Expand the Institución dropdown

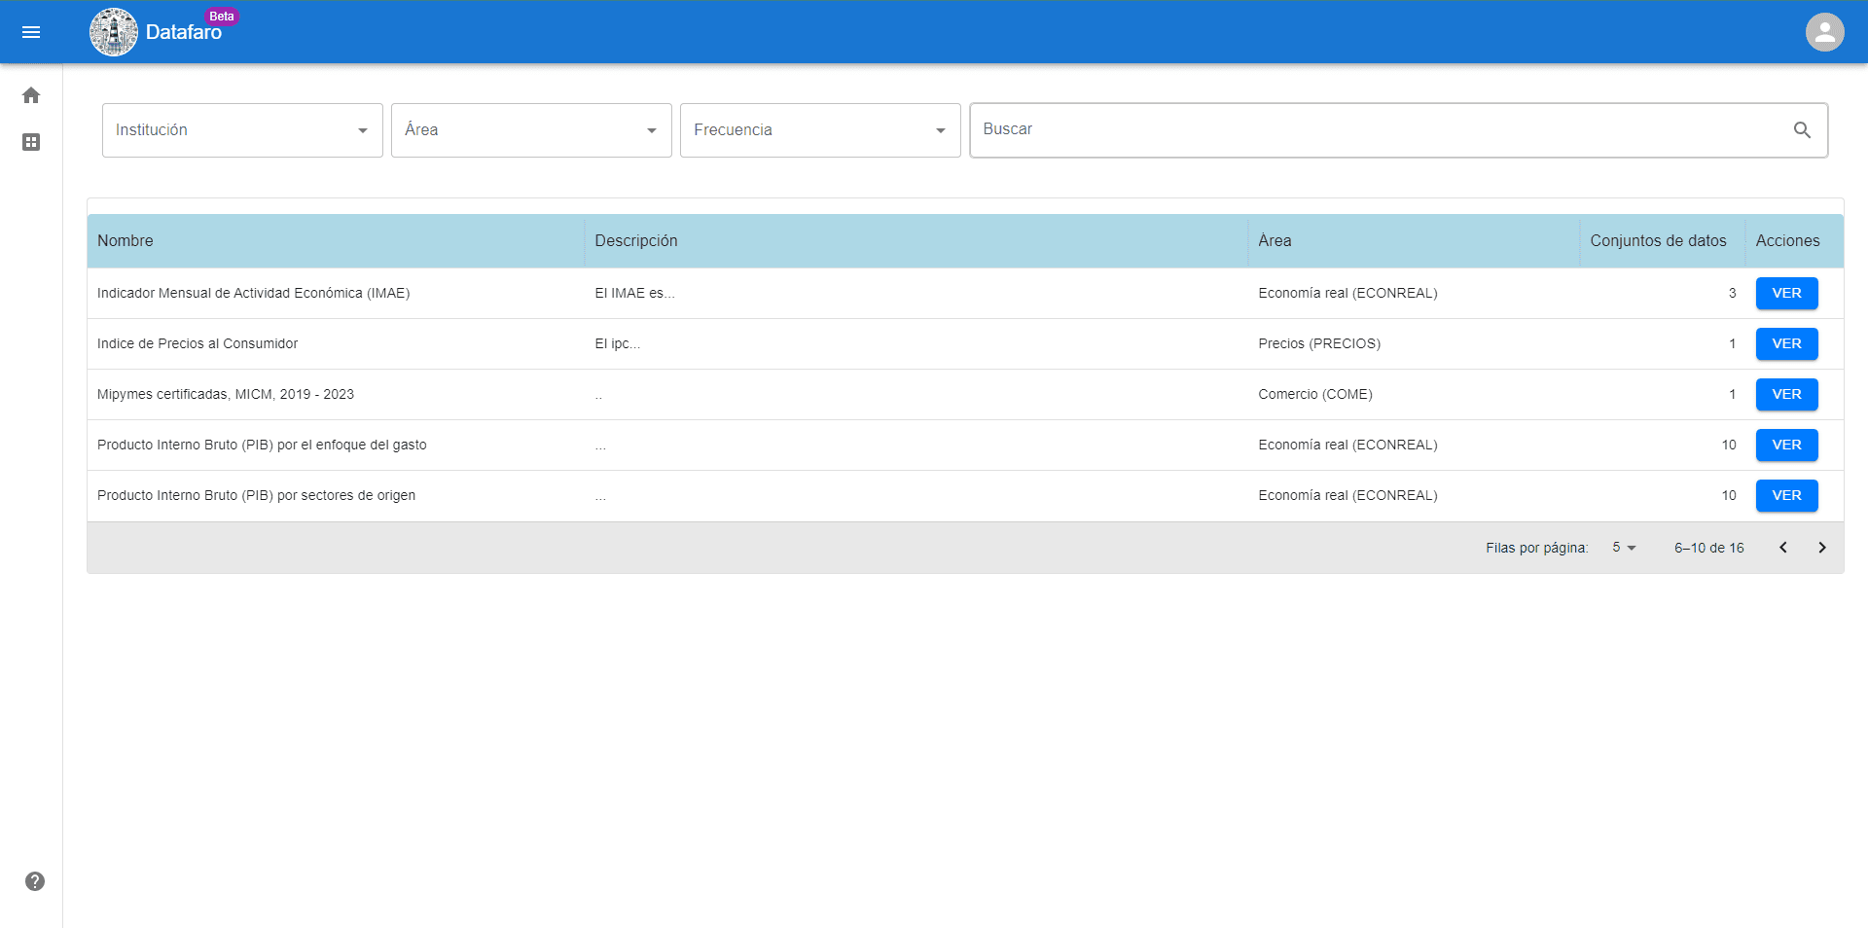242,130
